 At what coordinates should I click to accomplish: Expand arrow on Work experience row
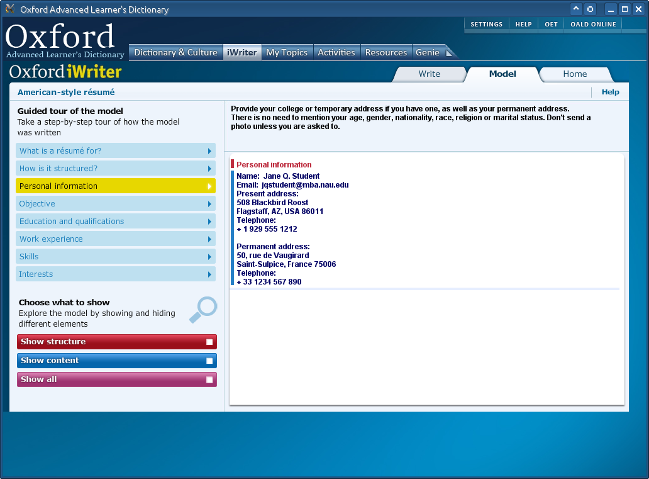click(x=209, y=239)
